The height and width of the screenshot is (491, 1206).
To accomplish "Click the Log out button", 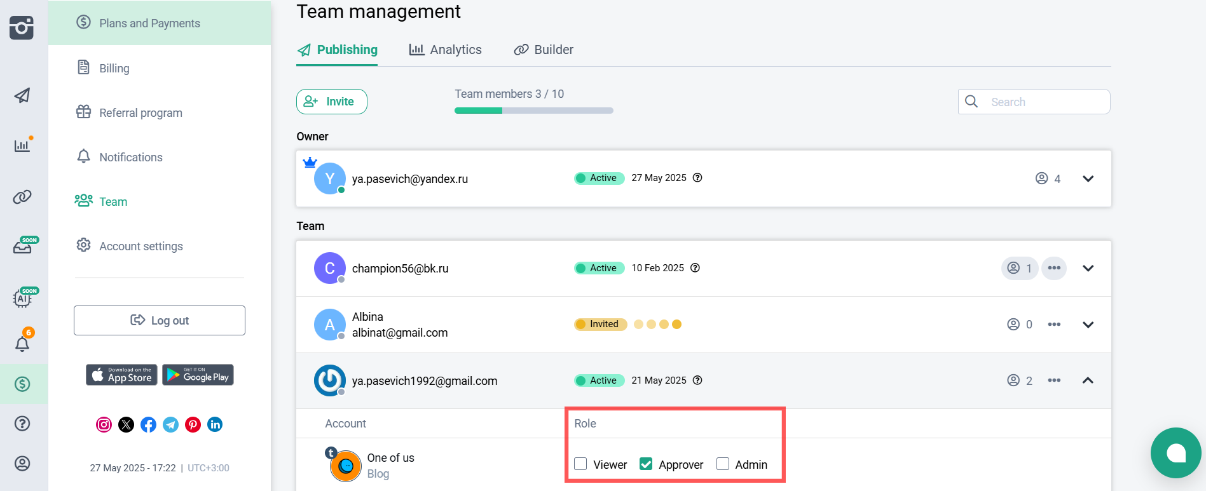I will pyautogui.click(x=160, y=321).
